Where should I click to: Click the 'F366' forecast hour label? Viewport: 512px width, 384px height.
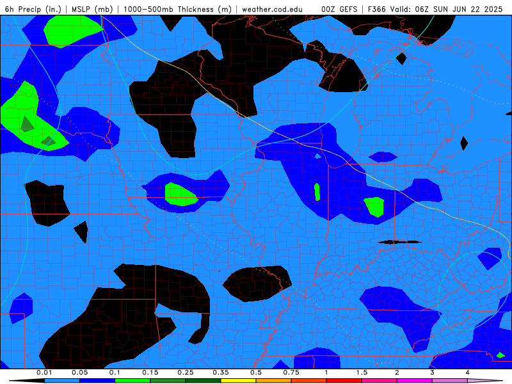point(377,9)
